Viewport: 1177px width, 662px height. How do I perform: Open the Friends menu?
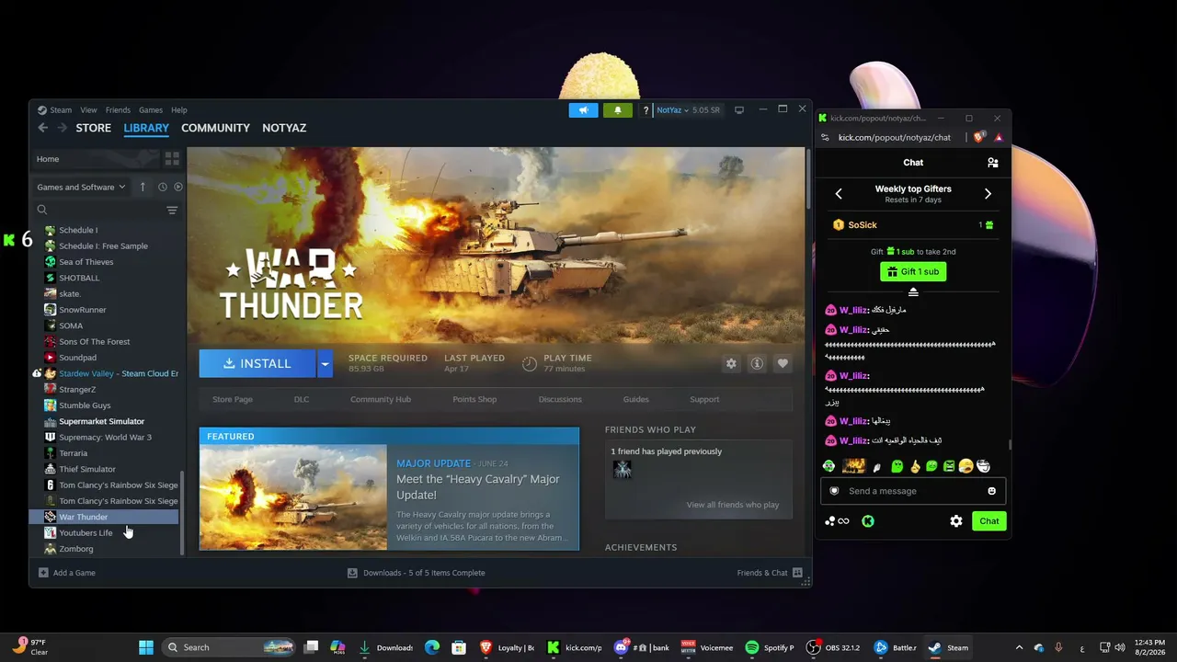pyautogui.click(x=118, y=110)
